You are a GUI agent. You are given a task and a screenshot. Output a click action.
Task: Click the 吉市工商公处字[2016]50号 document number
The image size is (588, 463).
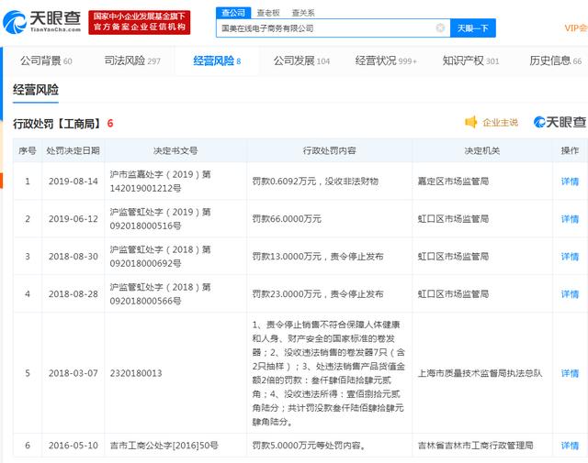[164, 446]
